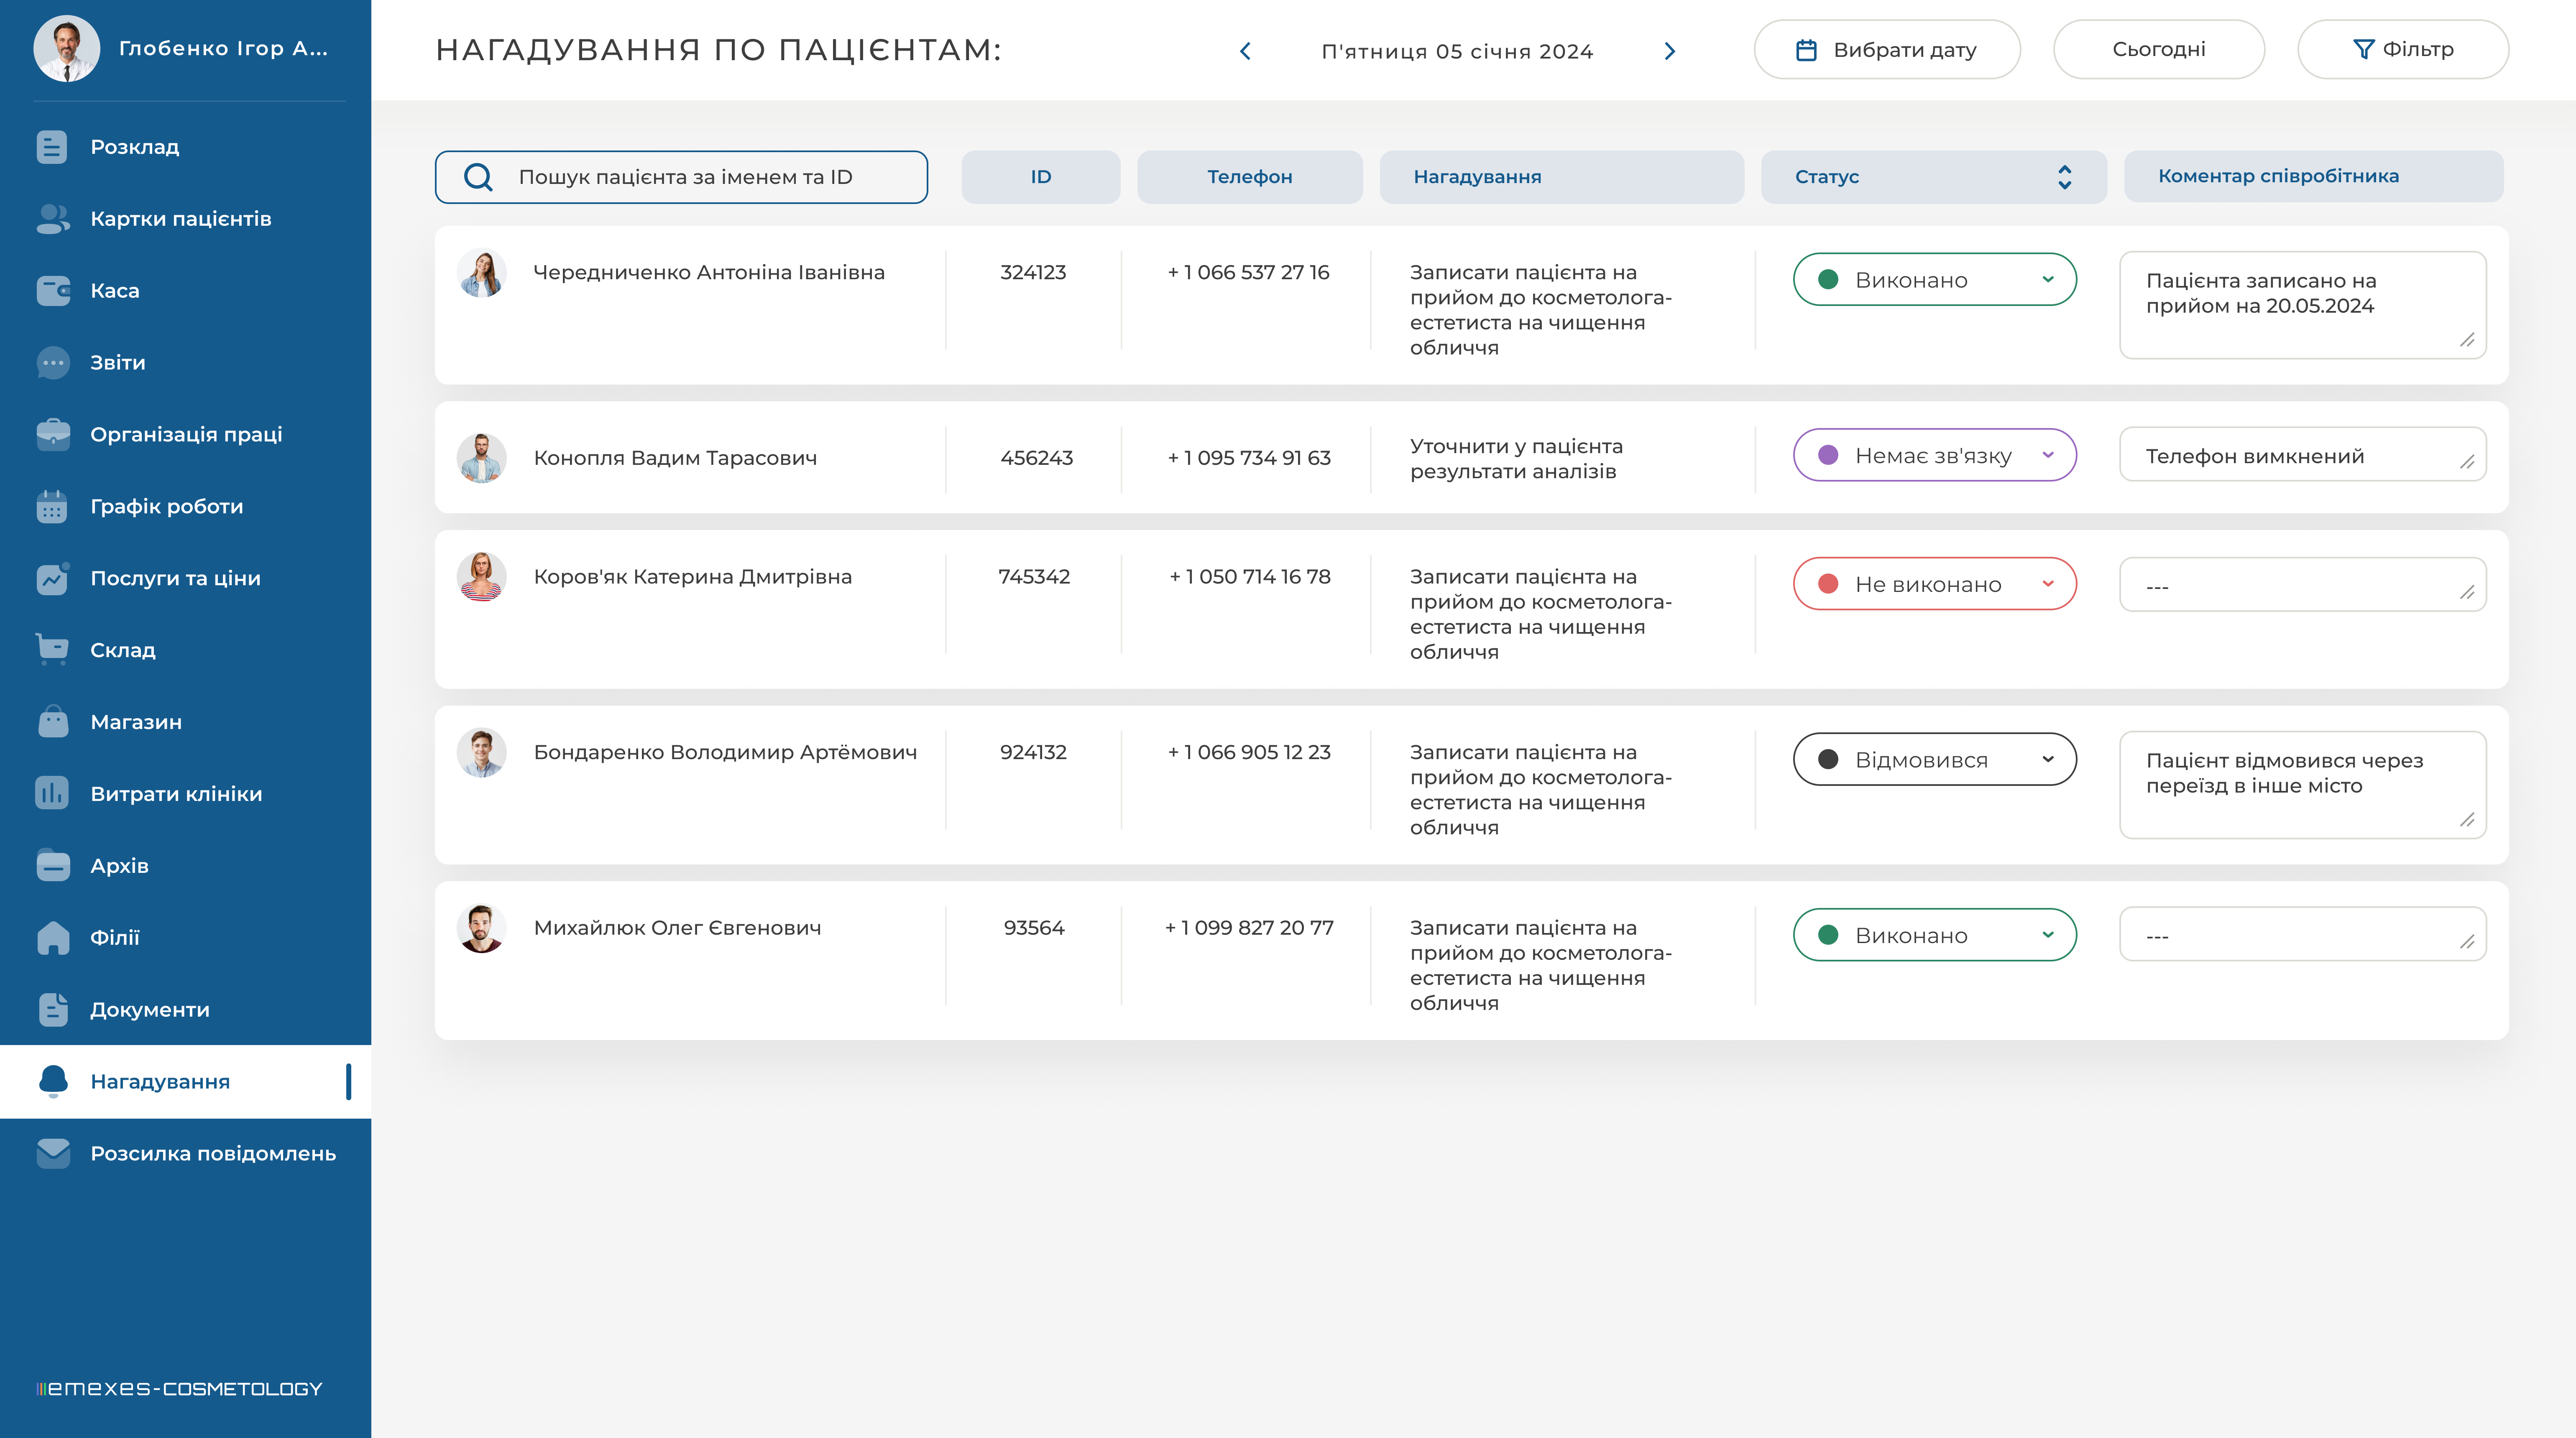The image size is (2576, 1438).
Task: Open status dropdown for Чередниченко Антоніна
Action: click(1934, 280)
